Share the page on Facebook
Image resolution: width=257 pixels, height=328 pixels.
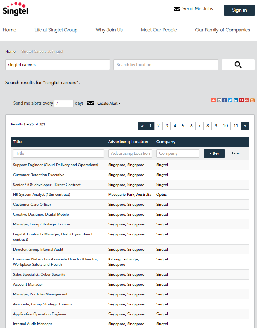tap(224, 100)
